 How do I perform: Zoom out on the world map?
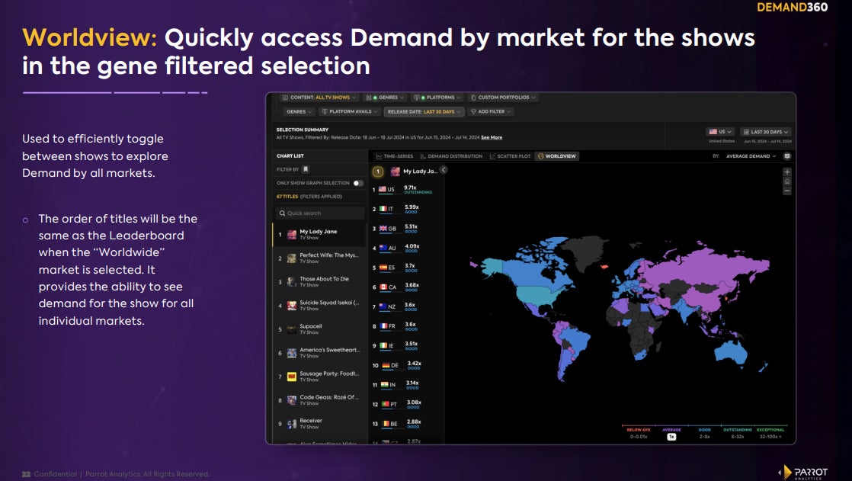pos(786,191)
